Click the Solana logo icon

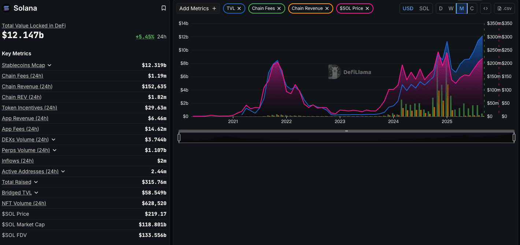[x=6, y=8]
